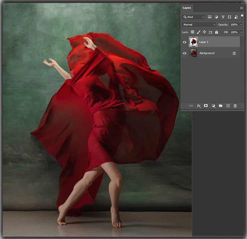This screenshot has height=239, width=247.
Task: Toggle layer filtering on or off
Action: (x=242, y=16)
